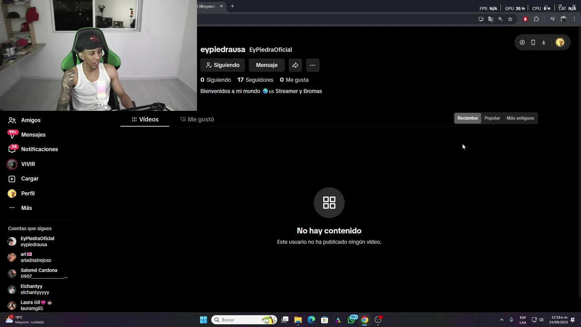581x327 pixels.
Task: Open the yellow profile avatar menu
Action: [560, 42]
